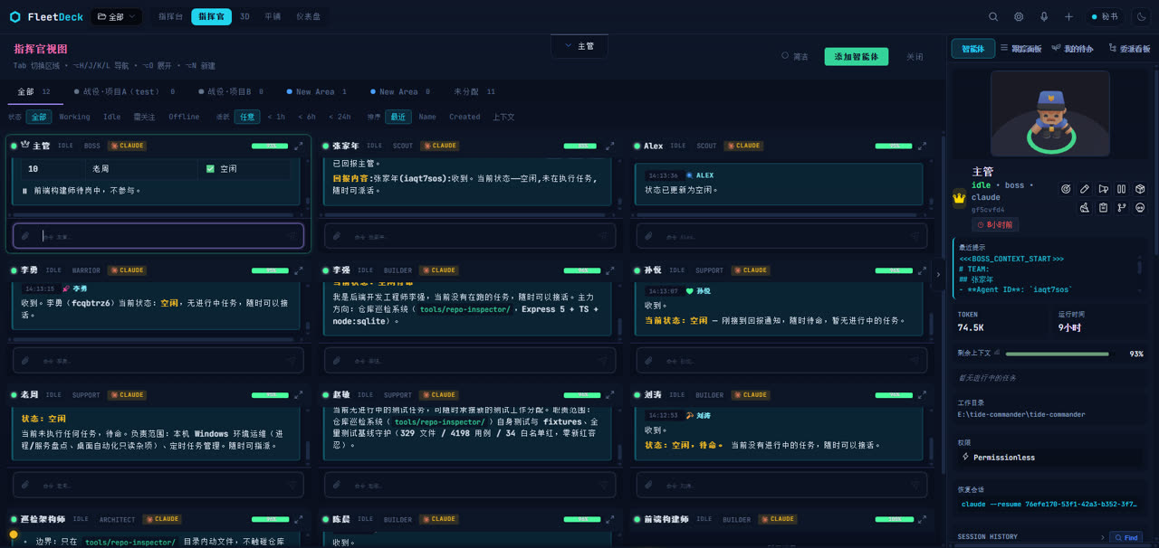The image size is (1159, 548).
Task: Click the git branch icon in agent panel
Action: [1122, 207]
